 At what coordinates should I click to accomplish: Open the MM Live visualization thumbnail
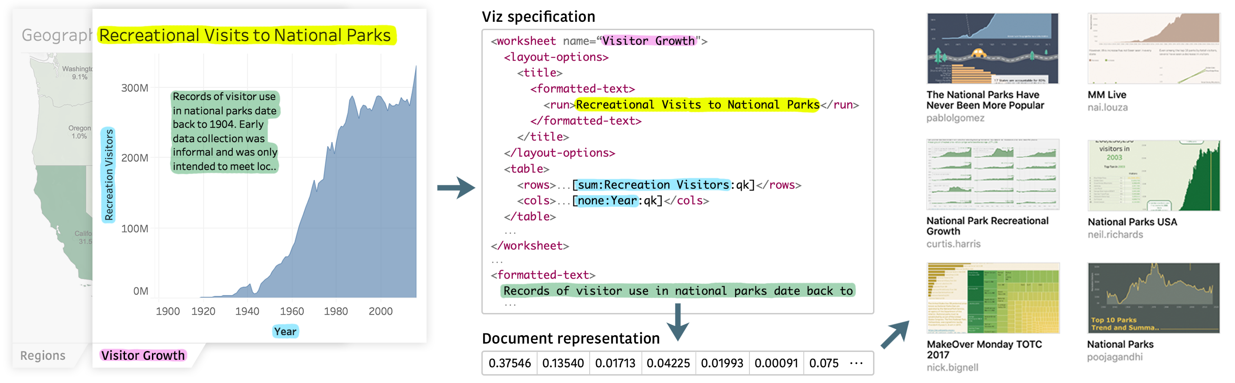(x=1153, y=48)
